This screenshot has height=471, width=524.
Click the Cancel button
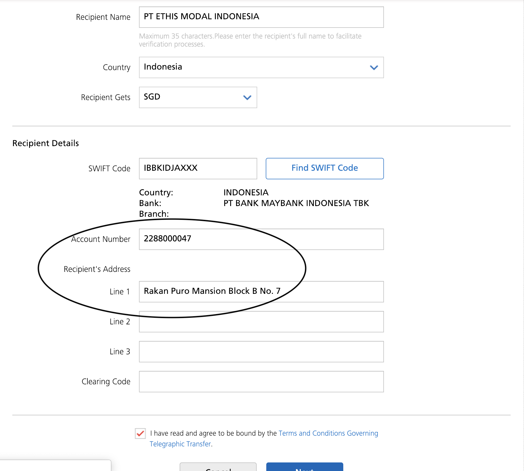[x=218, y=467]
